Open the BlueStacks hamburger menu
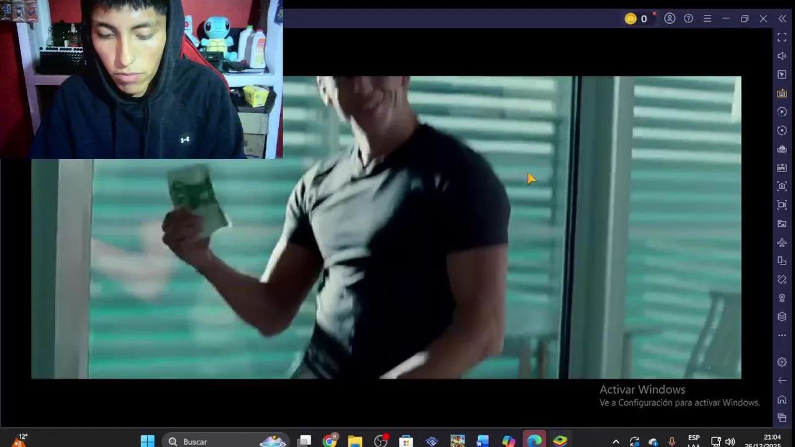The image size is (795, 447). 707,19
